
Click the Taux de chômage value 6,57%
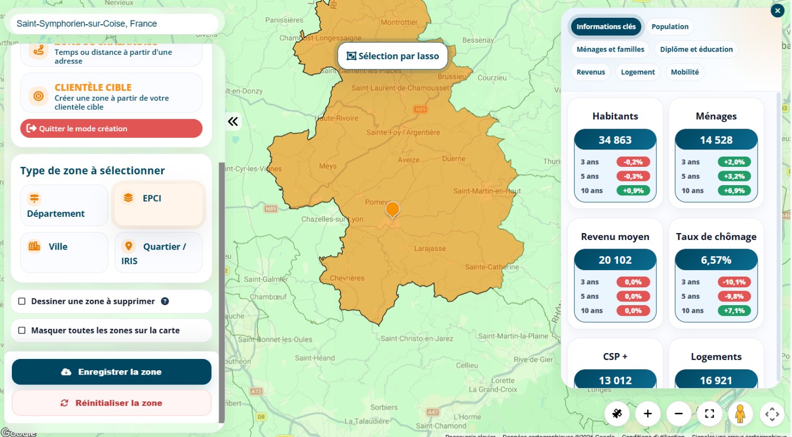[716, 260]
